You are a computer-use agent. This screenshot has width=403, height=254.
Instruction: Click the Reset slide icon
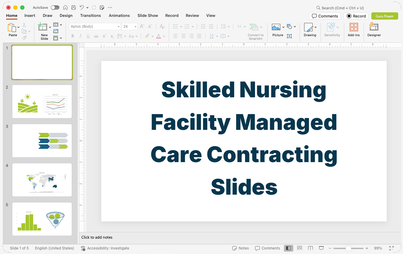tap(56, 31)
